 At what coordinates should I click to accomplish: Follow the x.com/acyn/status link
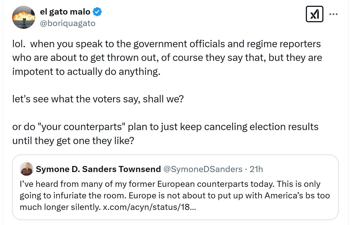(149, 207)
